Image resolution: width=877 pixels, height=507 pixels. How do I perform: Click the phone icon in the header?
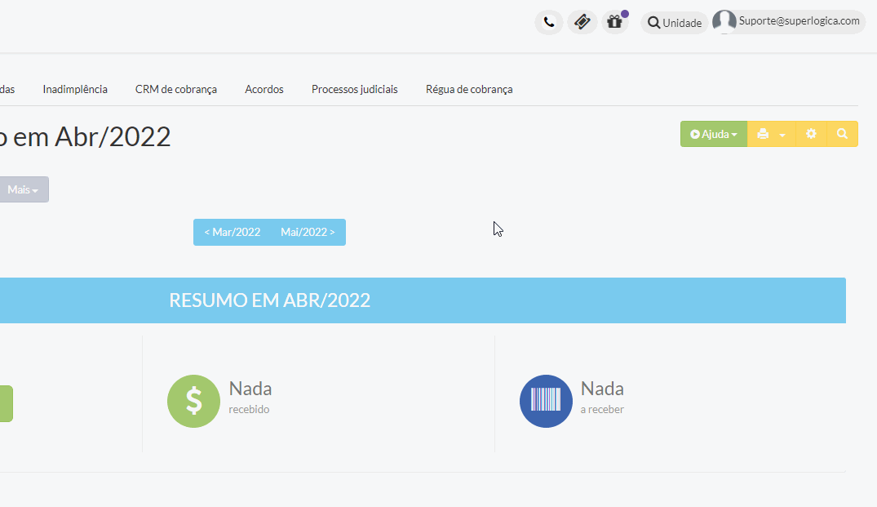click(549, 22)
